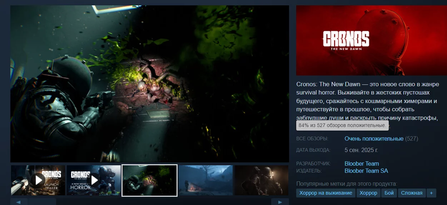Click the 84% из 527 обзоров положительные tooltip

(342, 126)
